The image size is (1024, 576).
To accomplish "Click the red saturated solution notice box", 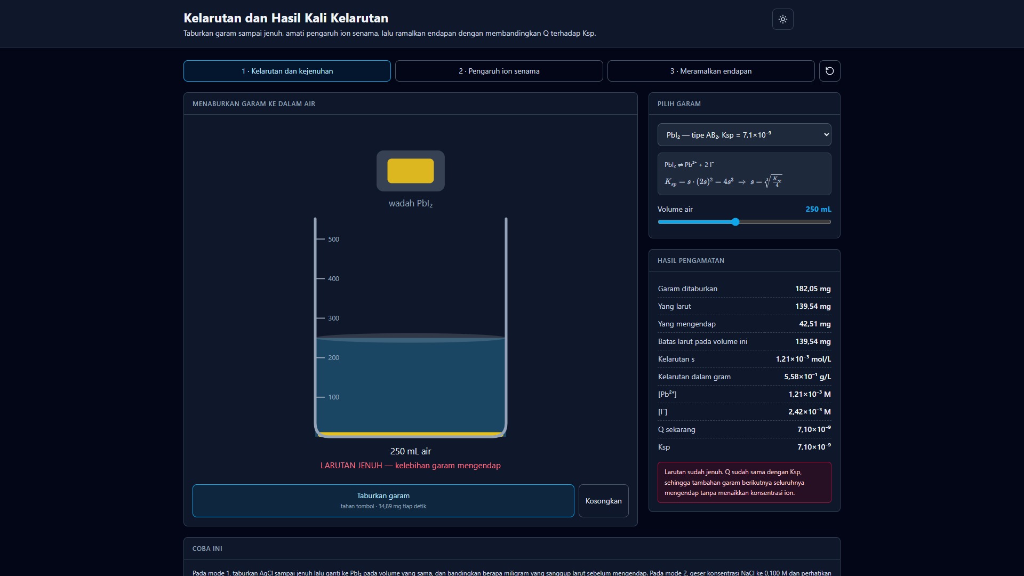I will tap(744, 482).
